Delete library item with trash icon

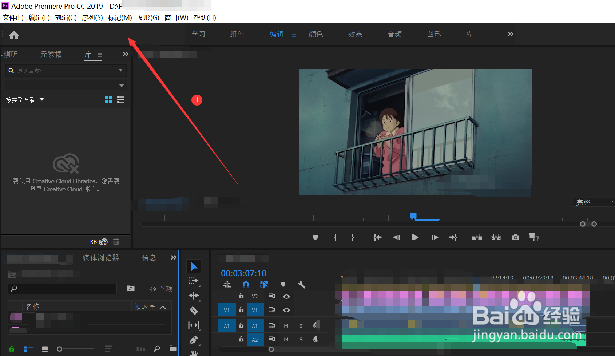click(116, 241)
